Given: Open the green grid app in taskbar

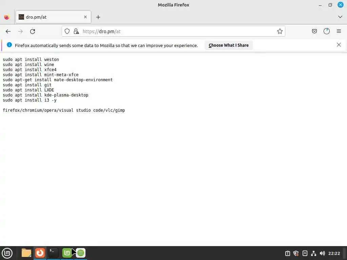Looking at the screenshot, I should click(x=81, y=253).
